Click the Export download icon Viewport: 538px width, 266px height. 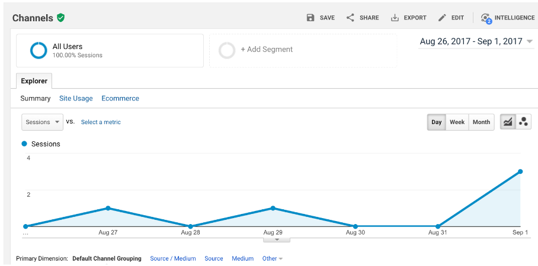[395, 18]
